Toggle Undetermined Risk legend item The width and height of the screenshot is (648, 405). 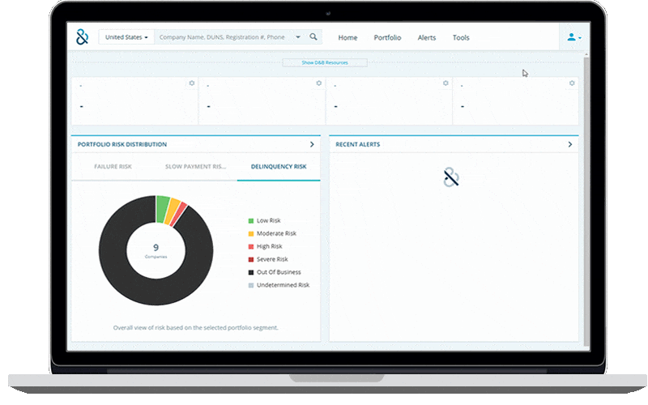[282, 285]
